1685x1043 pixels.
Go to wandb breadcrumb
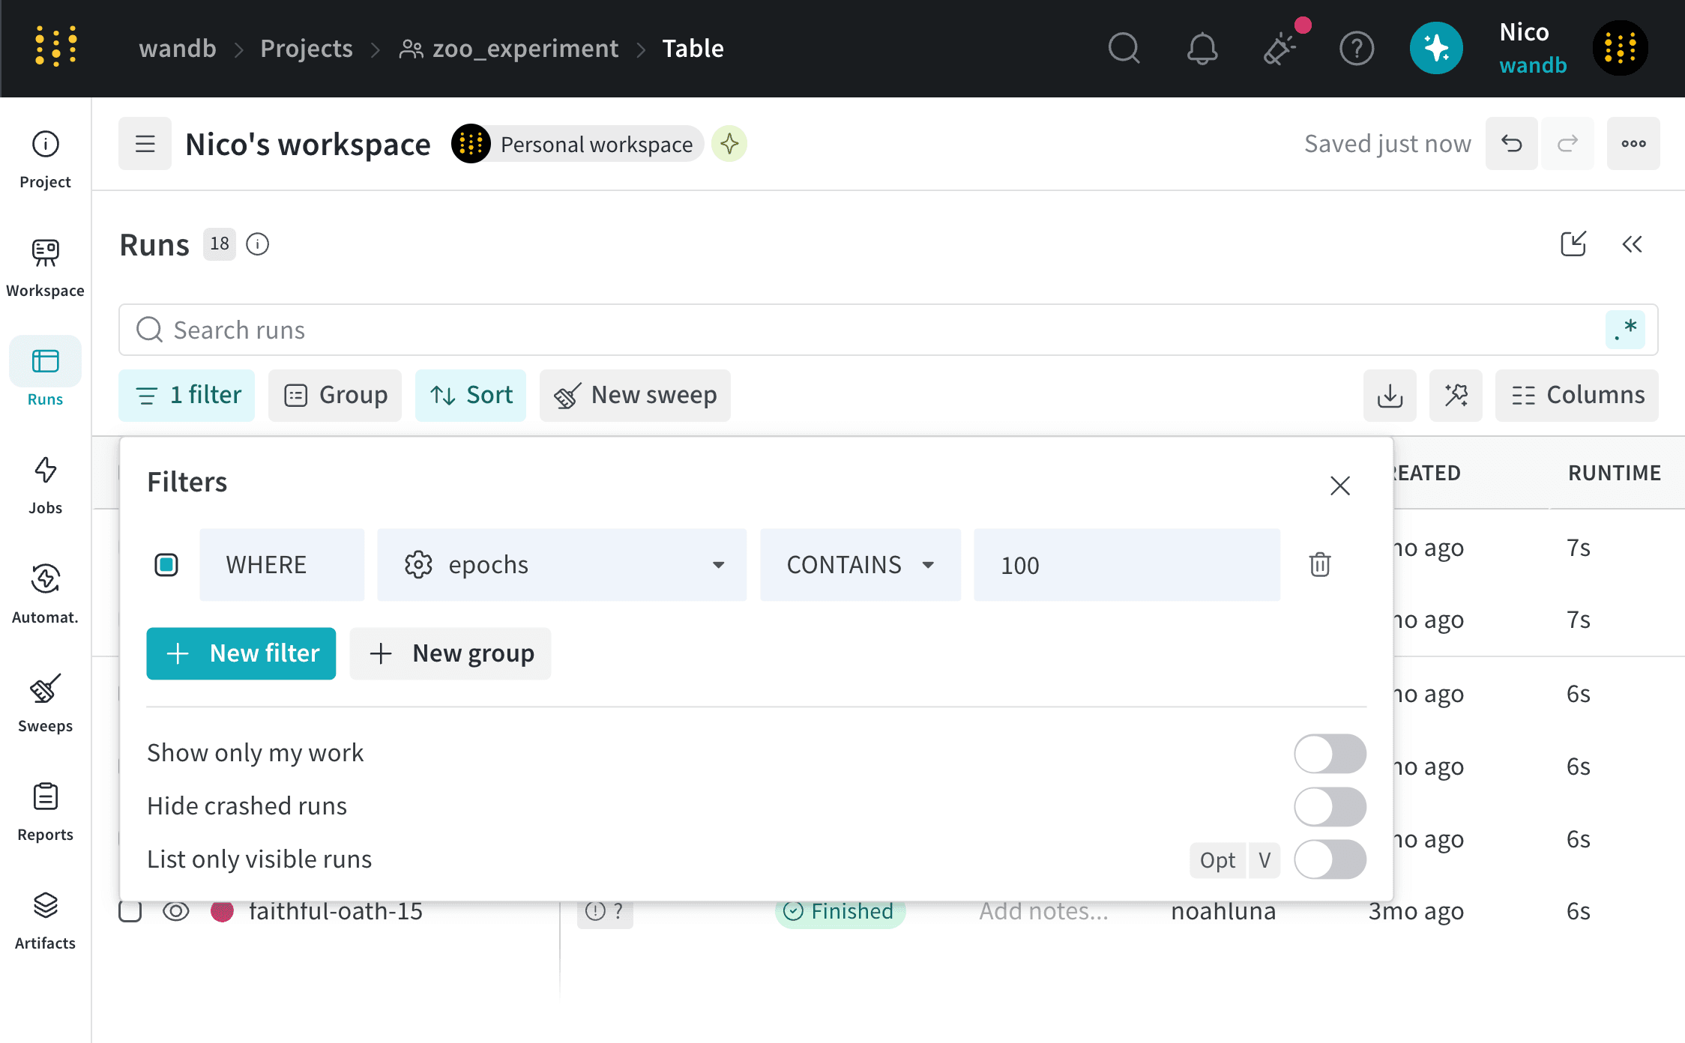(x=178, y=49)
